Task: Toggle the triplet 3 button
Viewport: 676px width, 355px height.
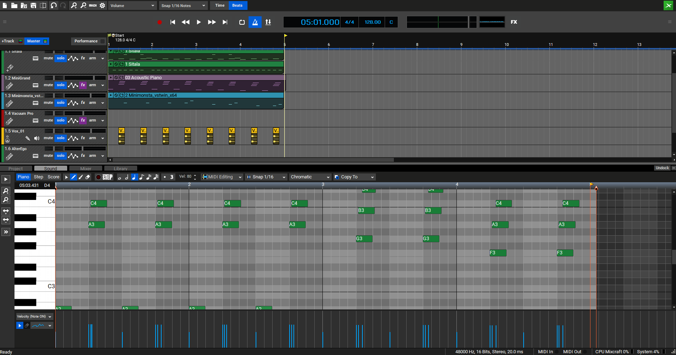Action: (x=172, y=177)
